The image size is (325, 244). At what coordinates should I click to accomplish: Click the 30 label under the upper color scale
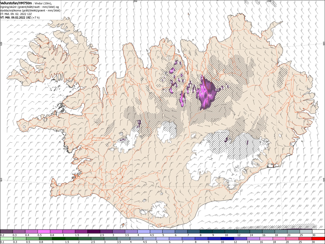pos(314,235)
